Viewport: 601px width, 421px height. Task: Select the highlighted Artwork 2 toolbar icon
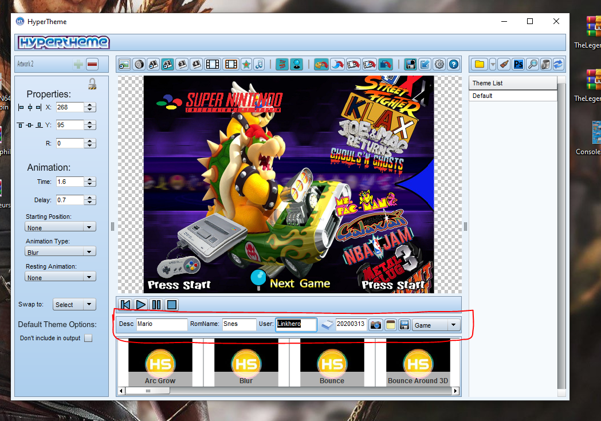click(168, 64)
